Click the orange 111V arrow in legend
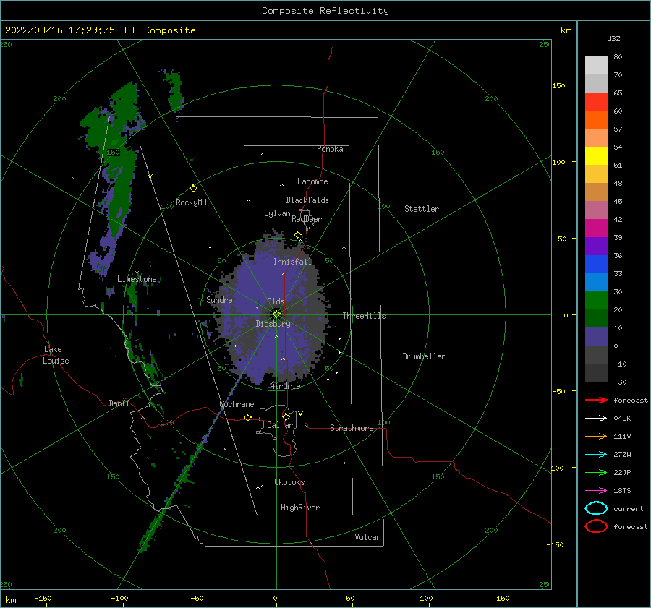Viewport: 651px width, 608px height. [596, 436]
